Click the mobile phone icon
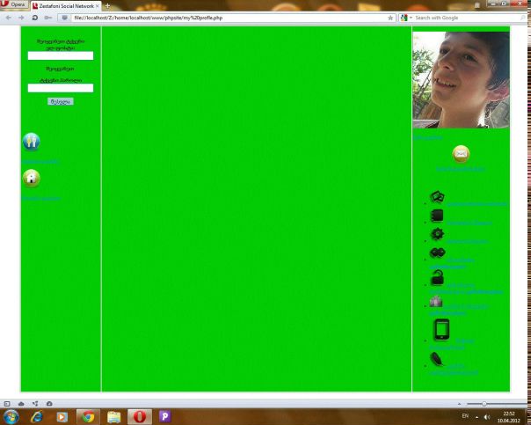The width and height of the screenshot is (531, 425). 441,329
